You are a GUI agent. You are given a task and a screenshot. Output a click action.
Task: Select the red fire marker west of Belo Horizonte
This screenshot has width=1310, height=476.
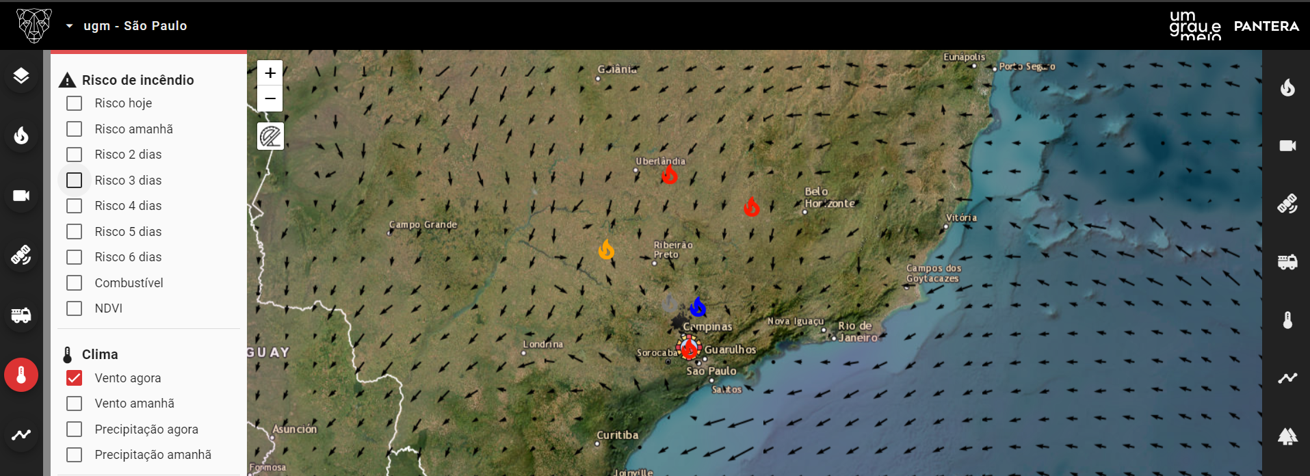pos(751,206)
